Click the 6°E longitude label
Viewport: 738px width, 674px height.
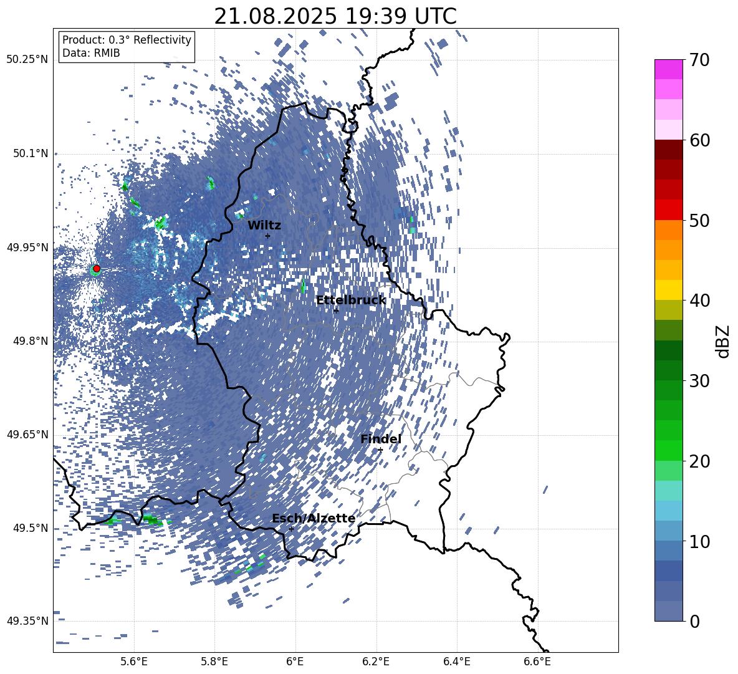coord(295,662)
